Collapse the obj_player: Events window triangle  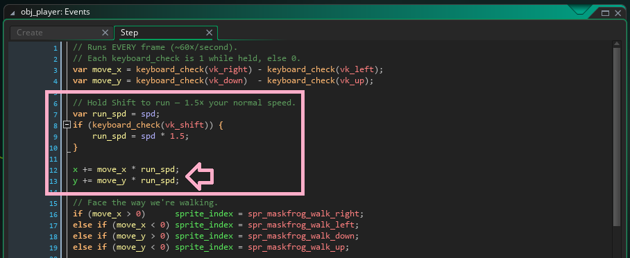tap(12, 12)
